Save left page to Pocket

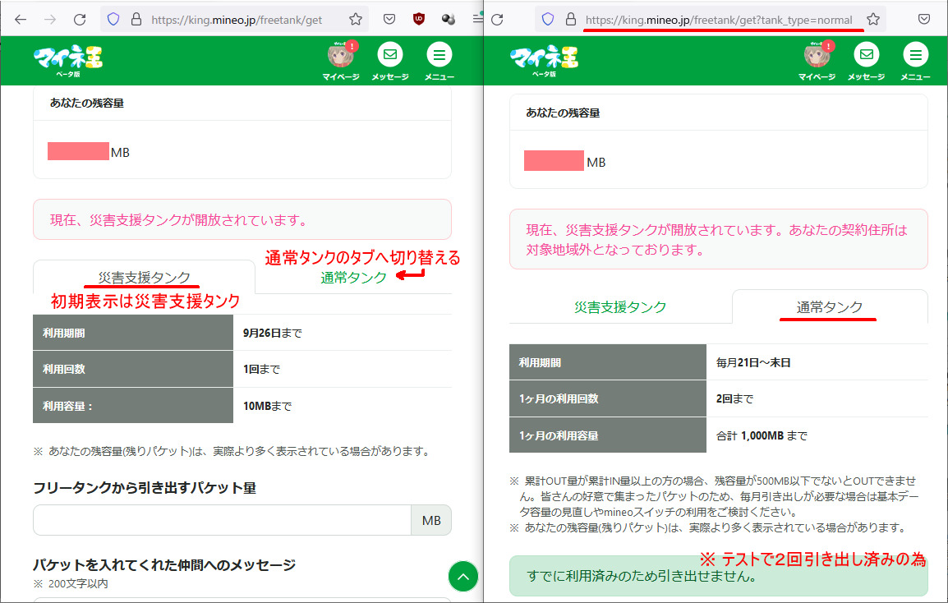point(390,19)
